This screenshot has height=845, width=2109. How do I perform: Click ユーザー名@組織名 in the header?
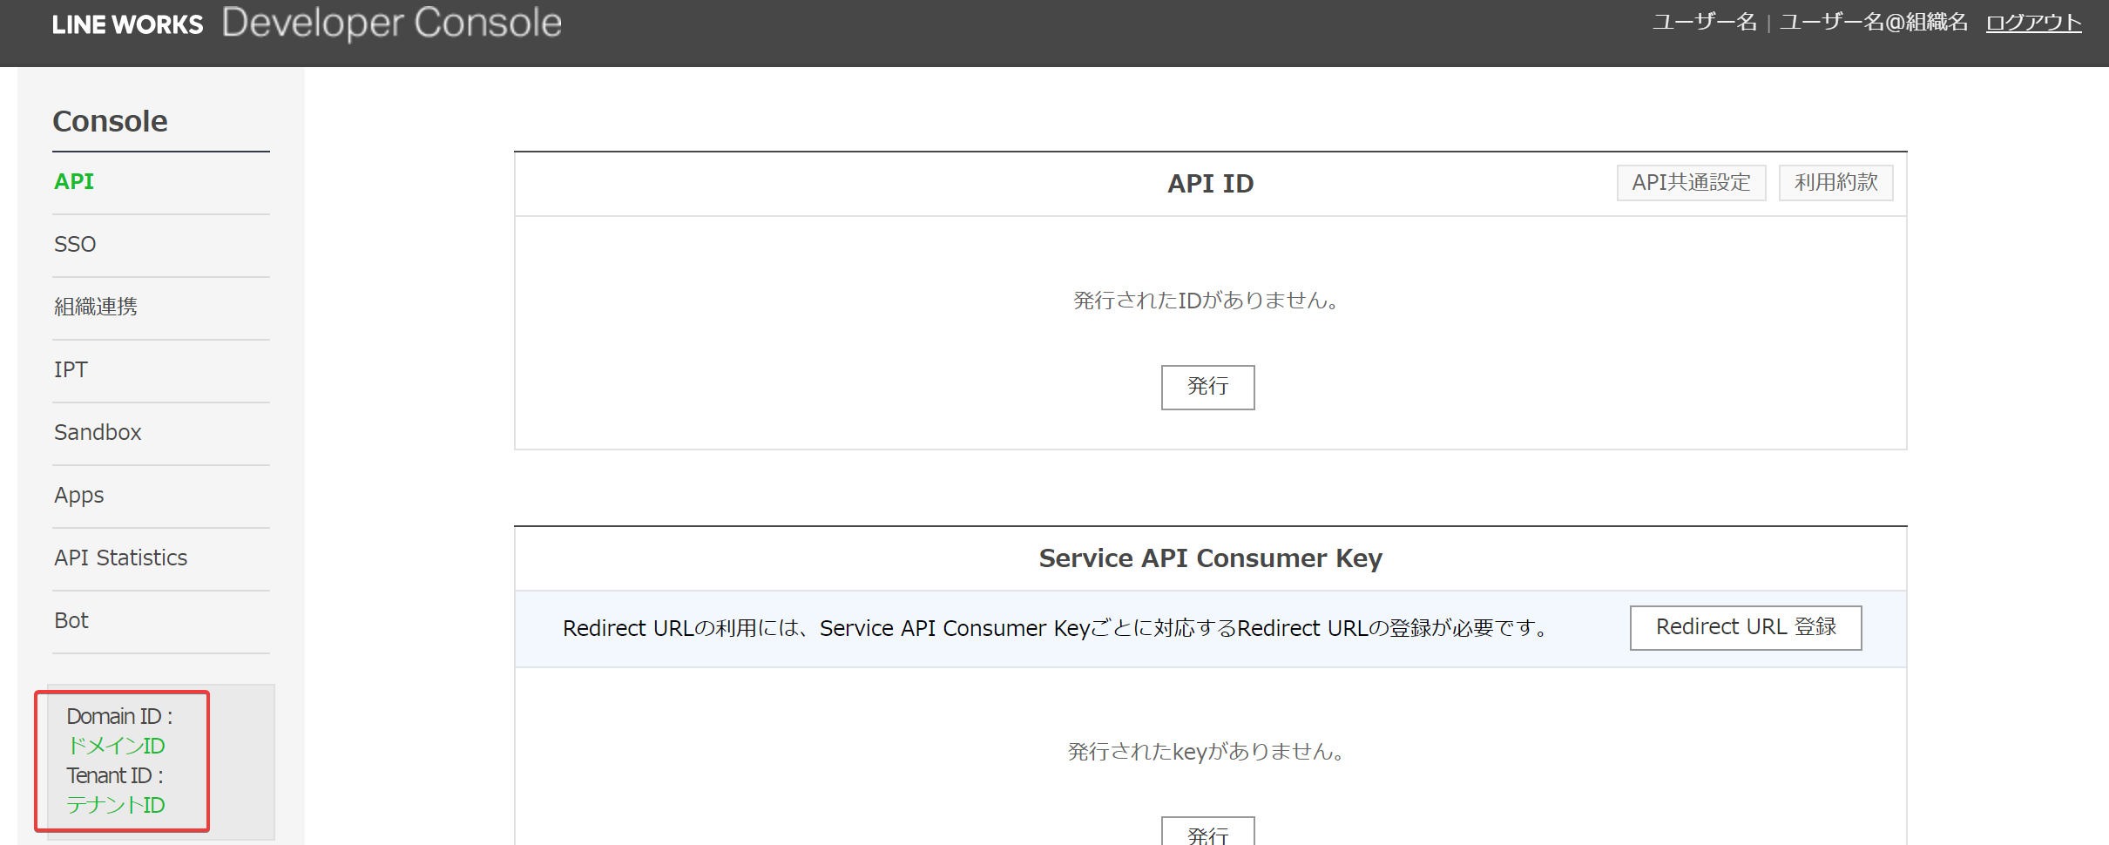pyautogui.click(x=1873, y=23)
